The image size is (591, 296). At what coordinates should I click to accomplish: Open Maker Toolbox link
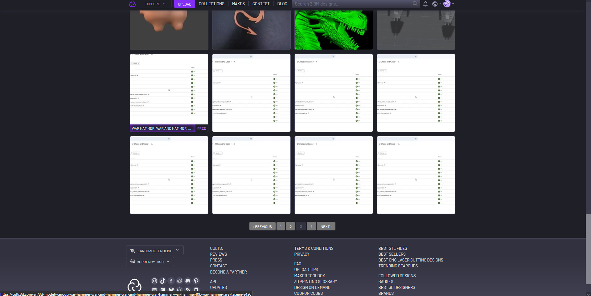310,276
